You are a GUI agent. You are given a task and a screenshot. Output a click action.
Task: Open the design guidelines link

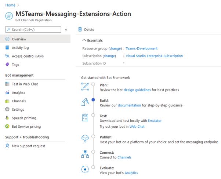click(137, 90)
